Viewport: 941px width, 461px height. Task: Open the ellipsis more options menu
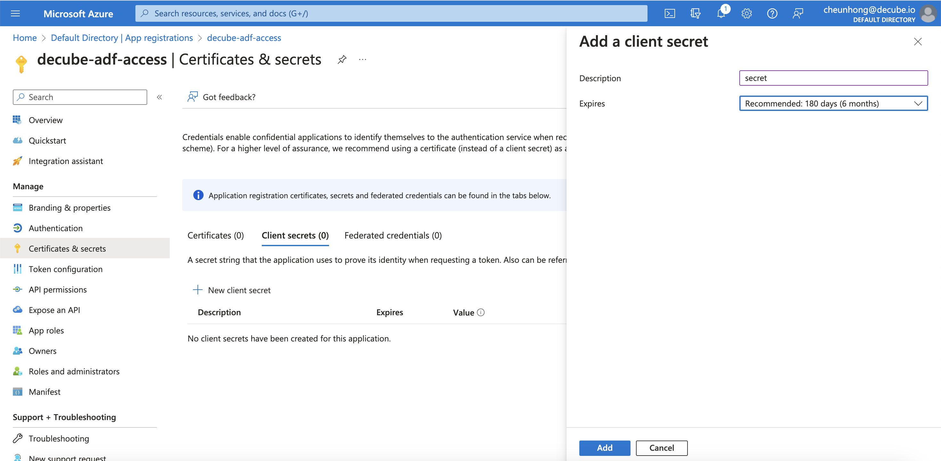(362, 59)
